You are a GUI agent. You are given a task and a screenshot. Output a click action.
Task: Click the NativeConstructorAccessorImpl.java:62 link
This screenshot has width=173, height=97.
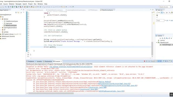coord(114,84)
